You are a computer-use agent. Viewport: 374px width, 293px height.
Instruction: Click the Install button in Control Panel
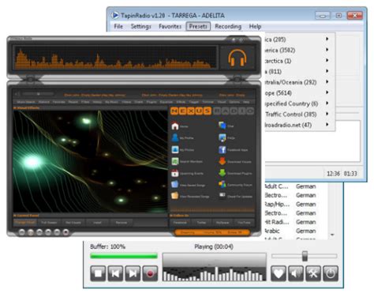coord(97,223)
